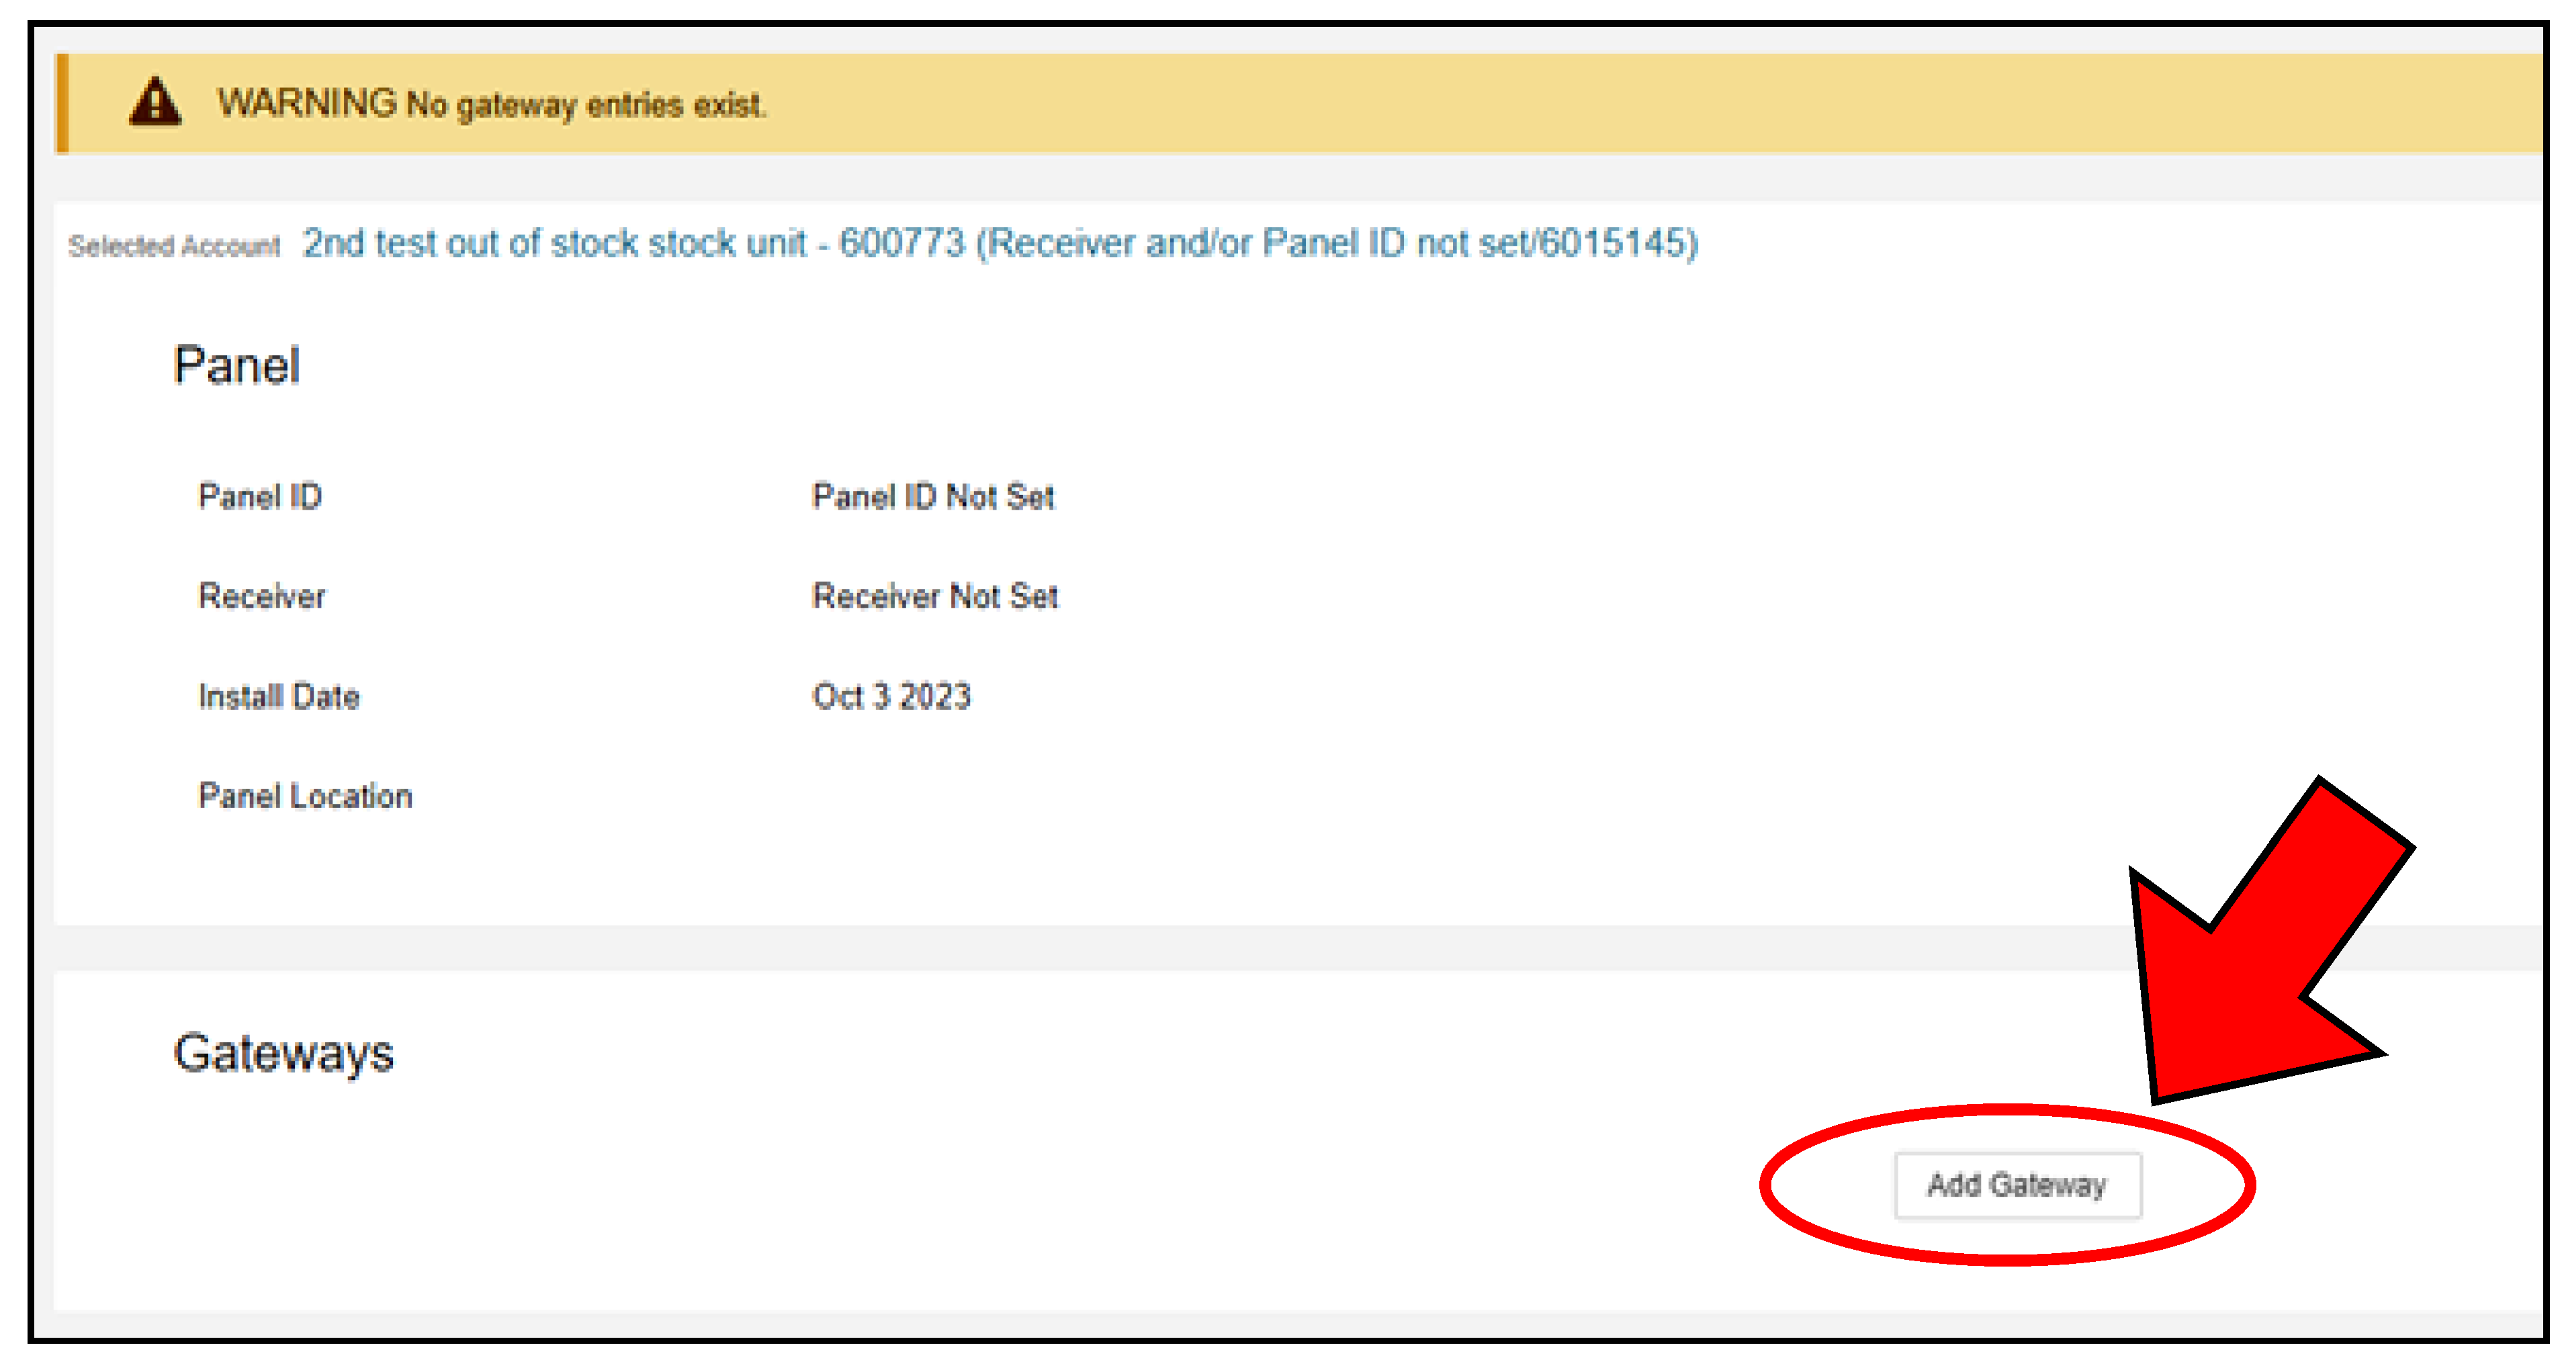This screenshot has height=1370, width=2562.
Task: Click the Receiver label
Action: click(261, 596)
